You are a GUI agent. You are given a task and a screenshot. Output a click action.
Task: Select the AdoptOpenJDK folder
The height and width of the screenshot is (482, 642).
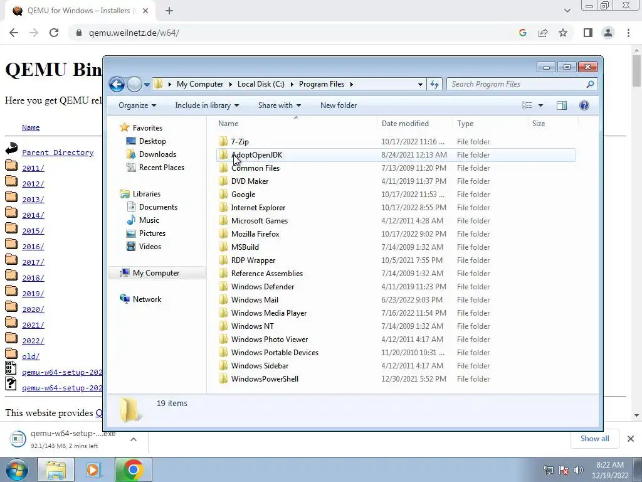(x=396, y=155)
